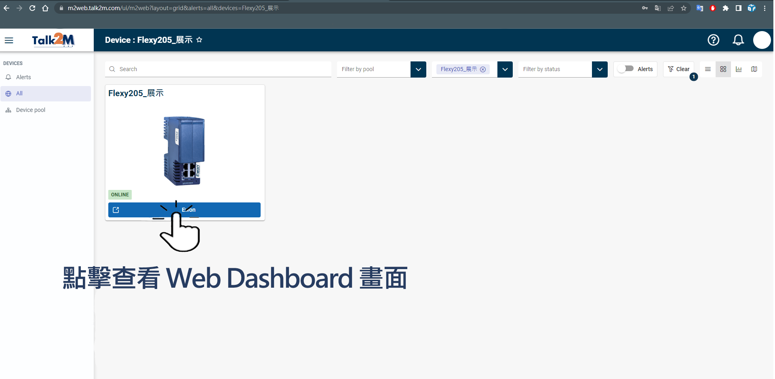This screenshot has width=775, height=379.
Task: Reload the browser page
Action: [x=32, y=8]
